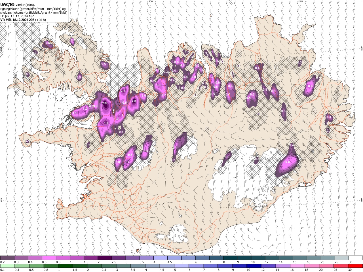Choose the hot pink 20 swatch in rain scale
The height and width of the screenshot is (272, 363).
[326, 266]
